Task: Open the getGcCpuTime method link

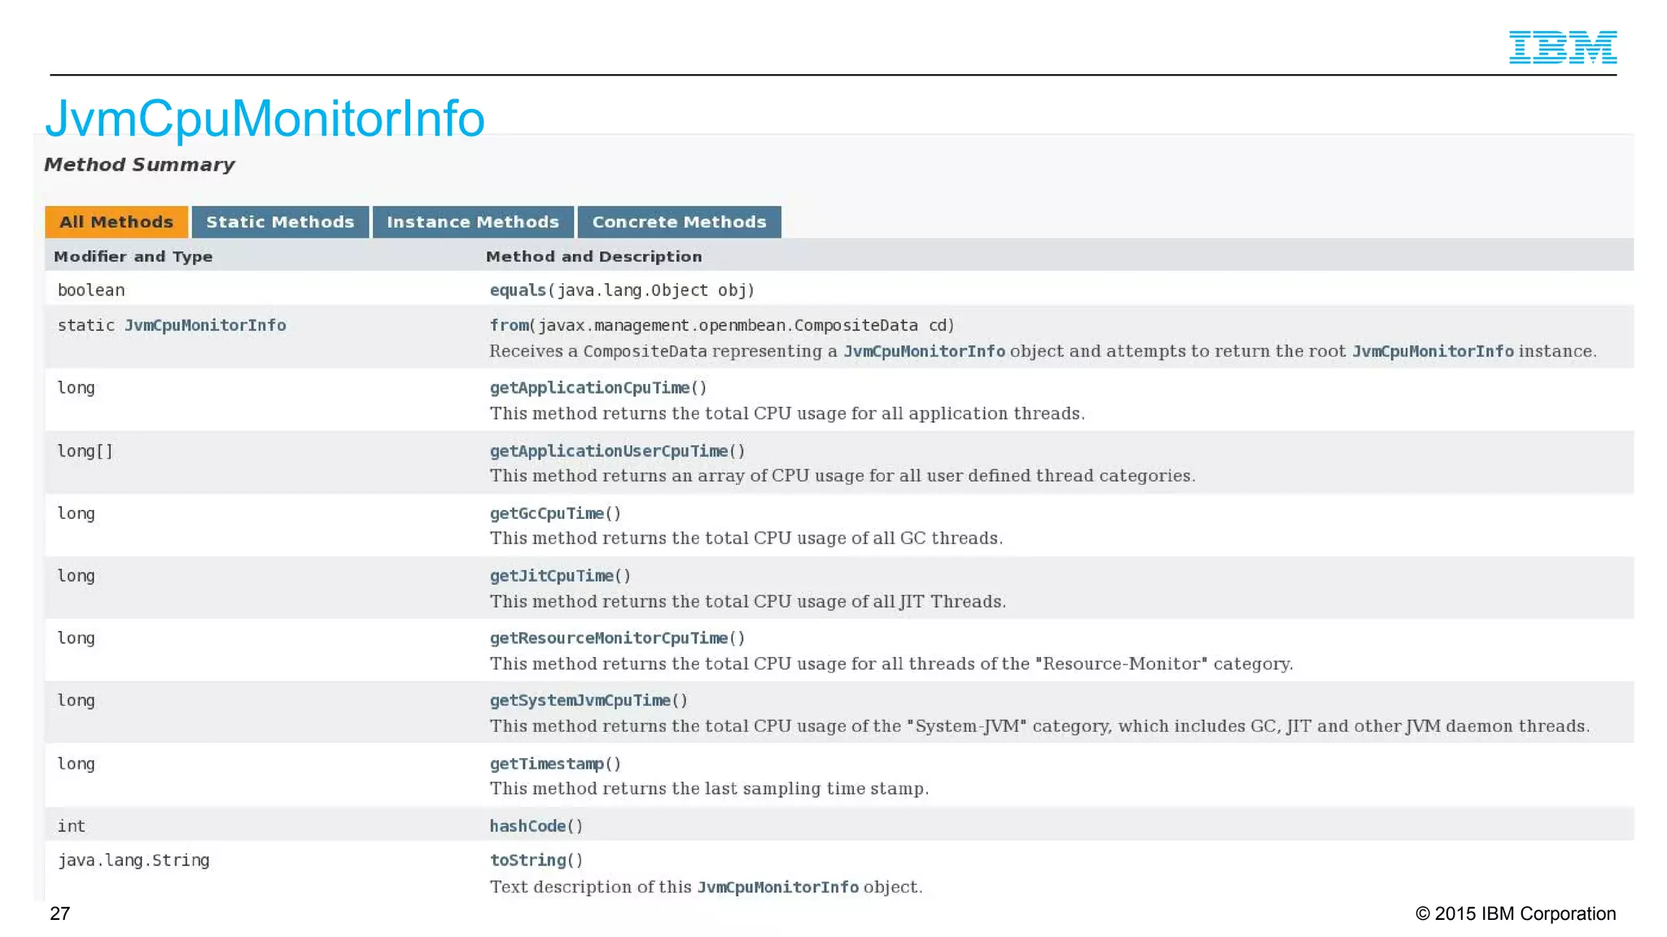Action: coord(546,514)
